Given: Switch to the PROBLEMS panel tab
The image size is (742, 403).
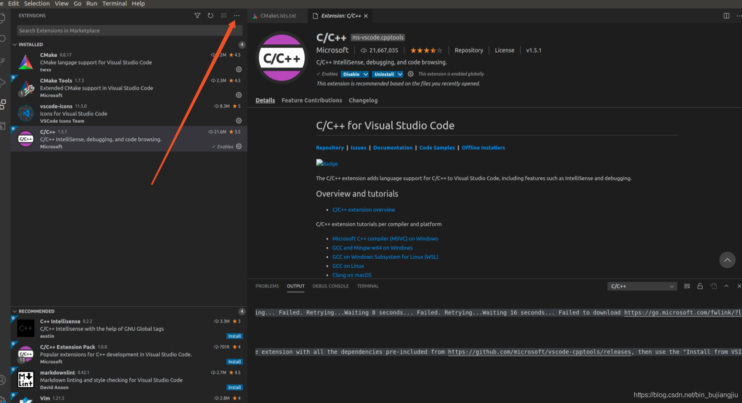Looking at the screenshot, I should click(267, 286).
